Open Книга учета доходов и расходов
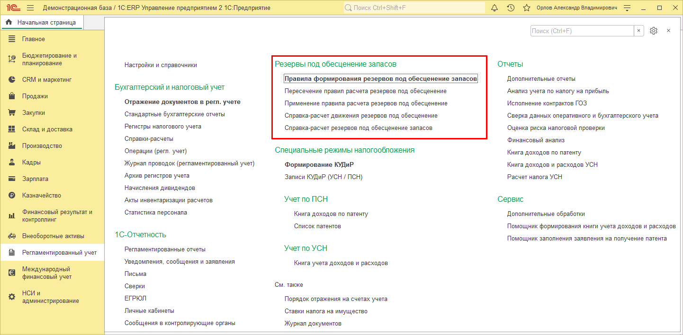 (x=341, y=263)
